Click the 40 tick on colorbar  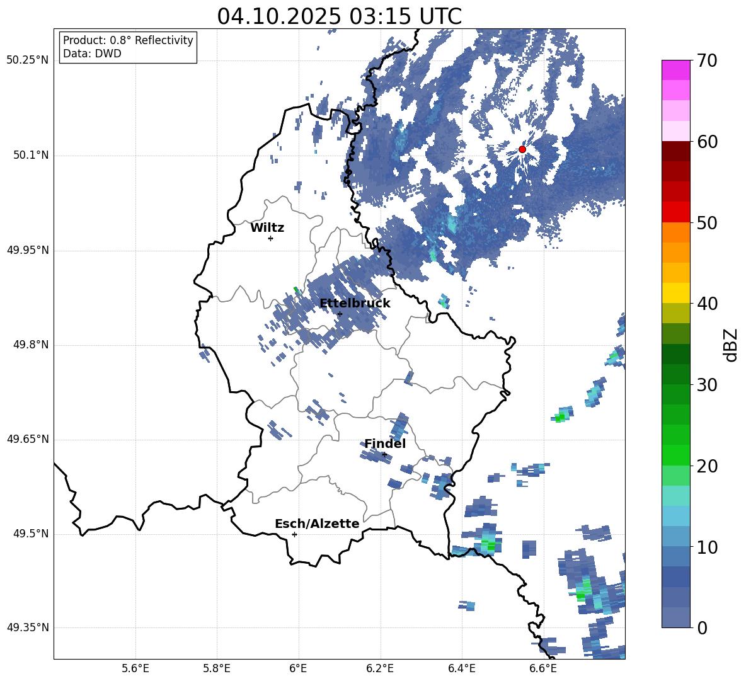point(706,304)
